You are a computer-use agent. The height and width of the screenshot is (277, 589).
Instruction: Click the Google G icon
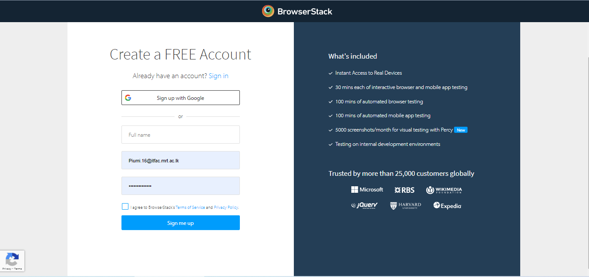coord(128,98)
